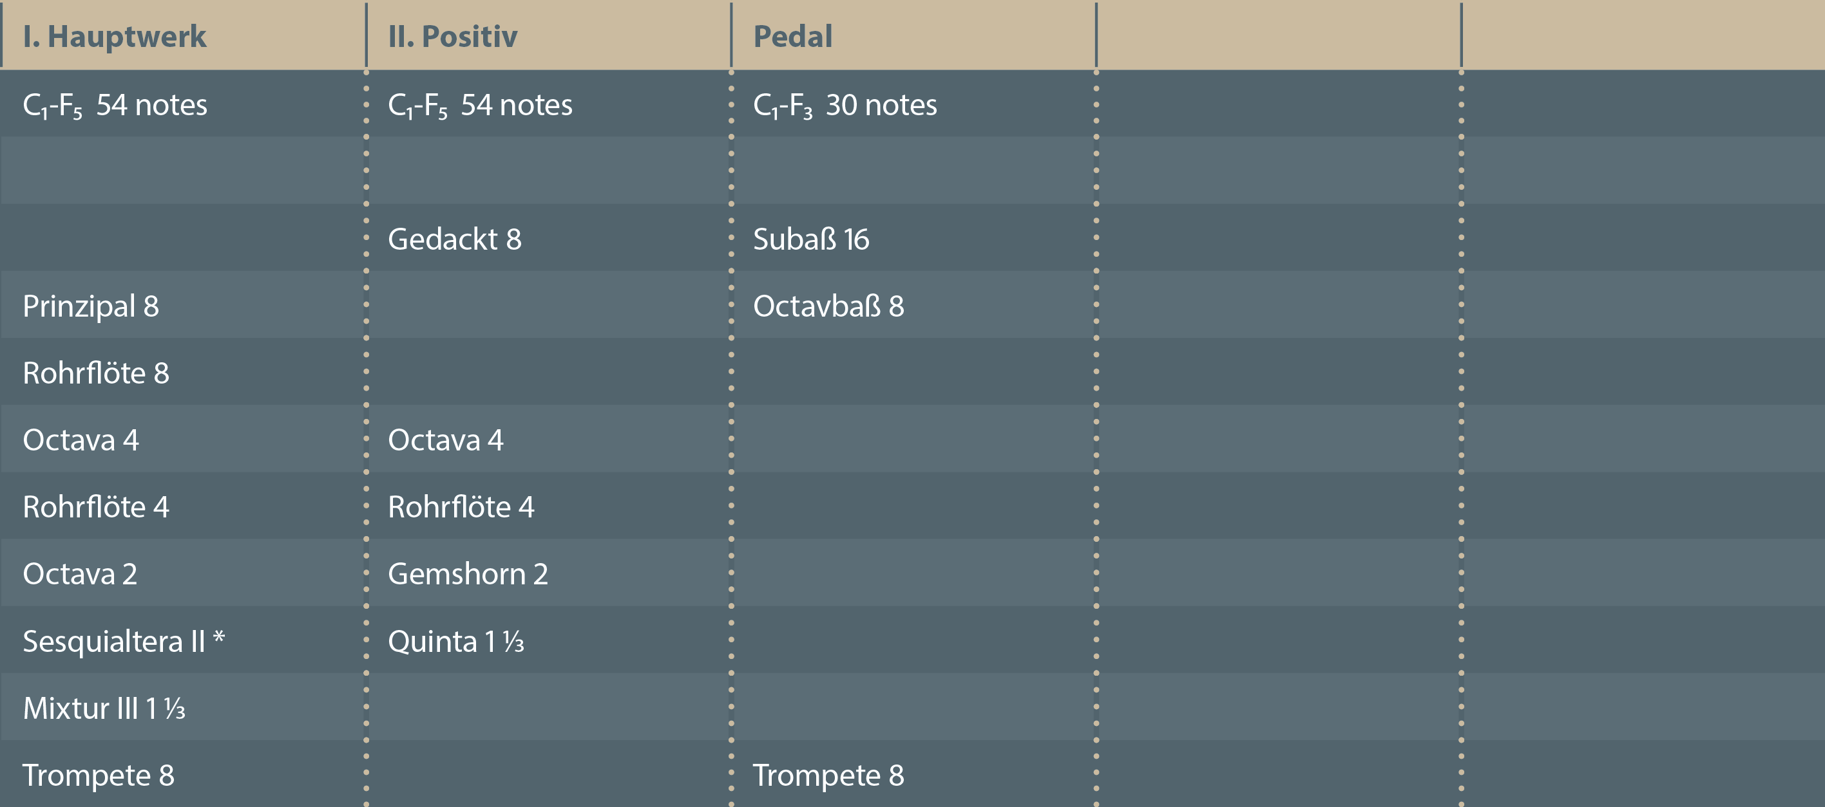1825x807 pixels.
Task: Select Rohrflöte 4 under Positiv
Action: tap(461, 507)
